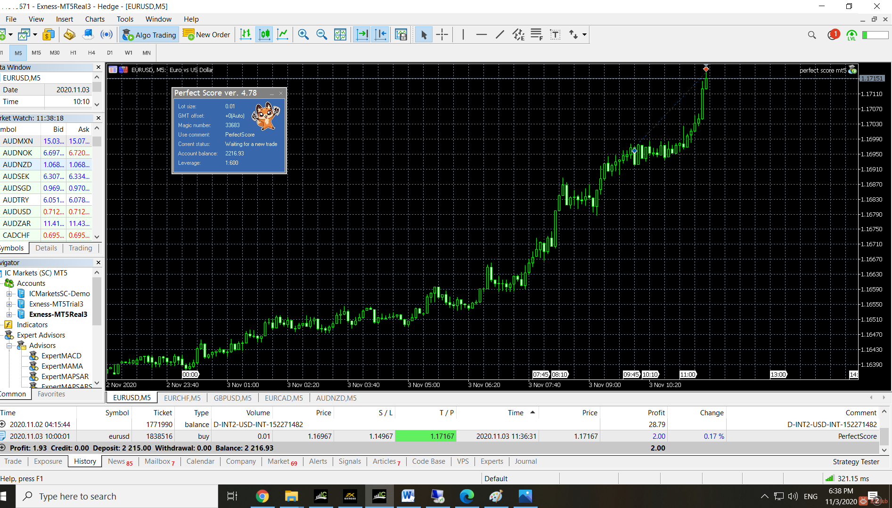Collapse the Advisors folder
This screenshot has width=892, height=508.
tap(9, 346)
